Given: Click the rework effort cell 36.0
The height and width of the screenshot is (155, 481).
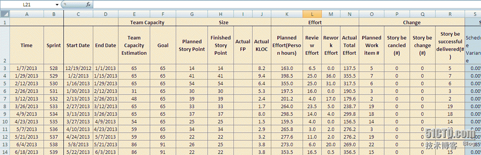Looking at the screenshot, I should pyautogui.click(x=331, y=76).
